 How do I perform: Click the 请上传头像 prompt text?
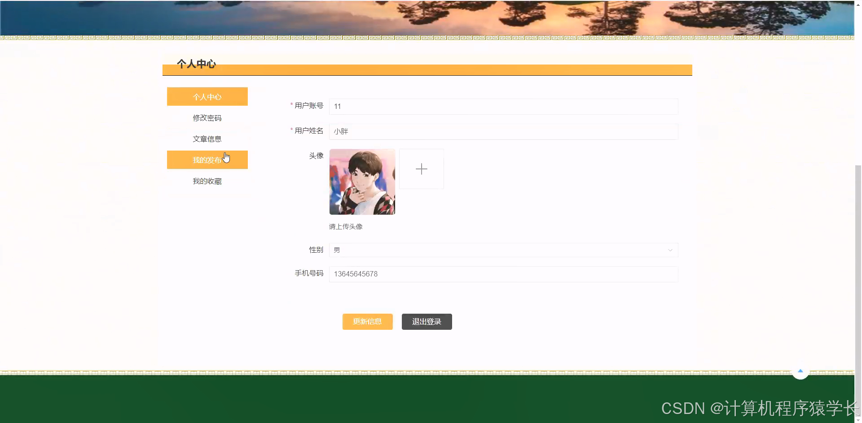point(345,226)
